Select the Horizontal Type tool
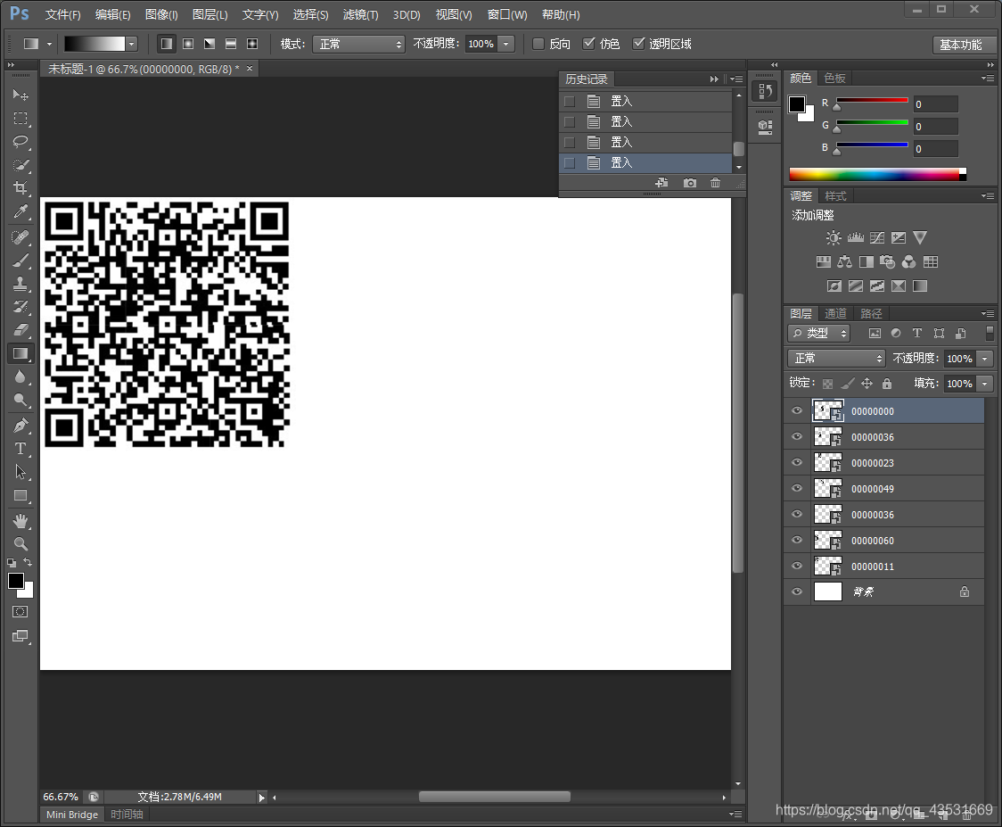The image size is (1002, 827). pos(21,449)
